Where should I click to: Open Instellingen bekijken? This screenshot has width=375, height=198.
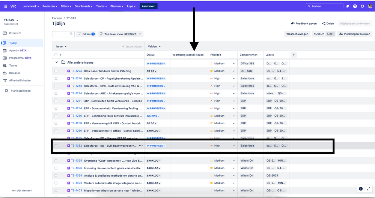coord(355,34)
